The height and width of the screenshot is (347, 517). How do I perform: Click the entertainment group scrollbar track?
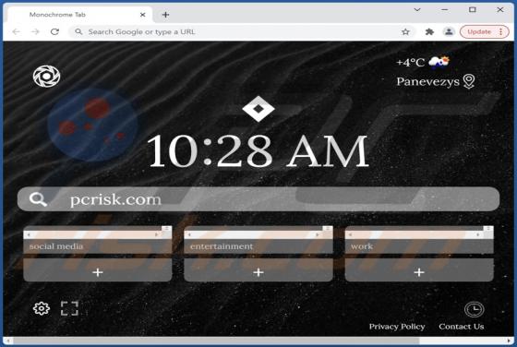click(253, 234)
